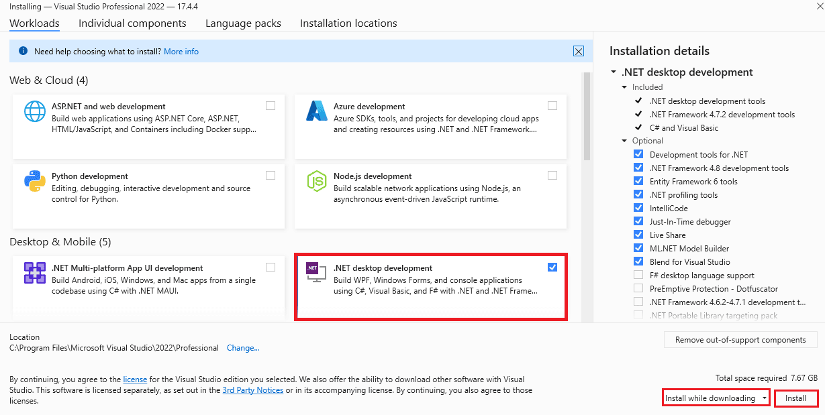Click the C# and Visual Basic included item
This screenshot has height=415, width=825.
(684, 127)
